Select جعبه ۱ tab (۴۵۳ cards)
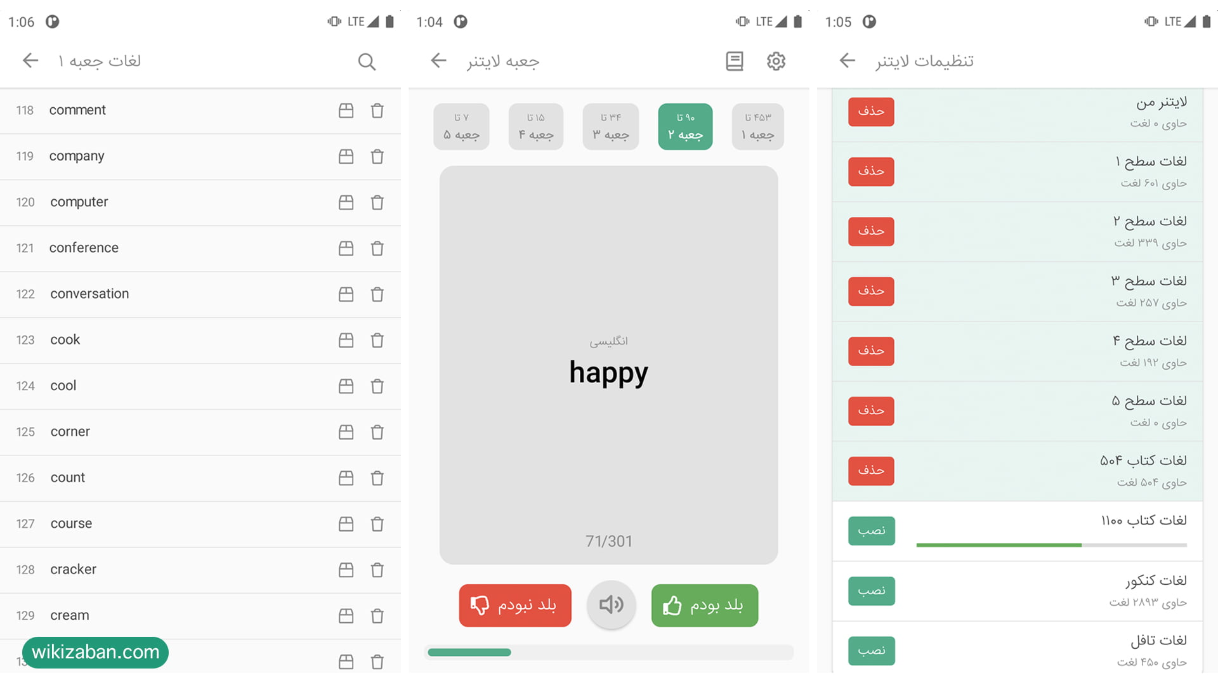Screen dimensions: 1218x685 click(759, 126)
